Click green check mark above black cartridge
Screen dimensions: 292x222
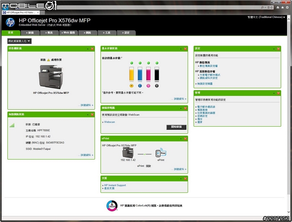(157, 63)
